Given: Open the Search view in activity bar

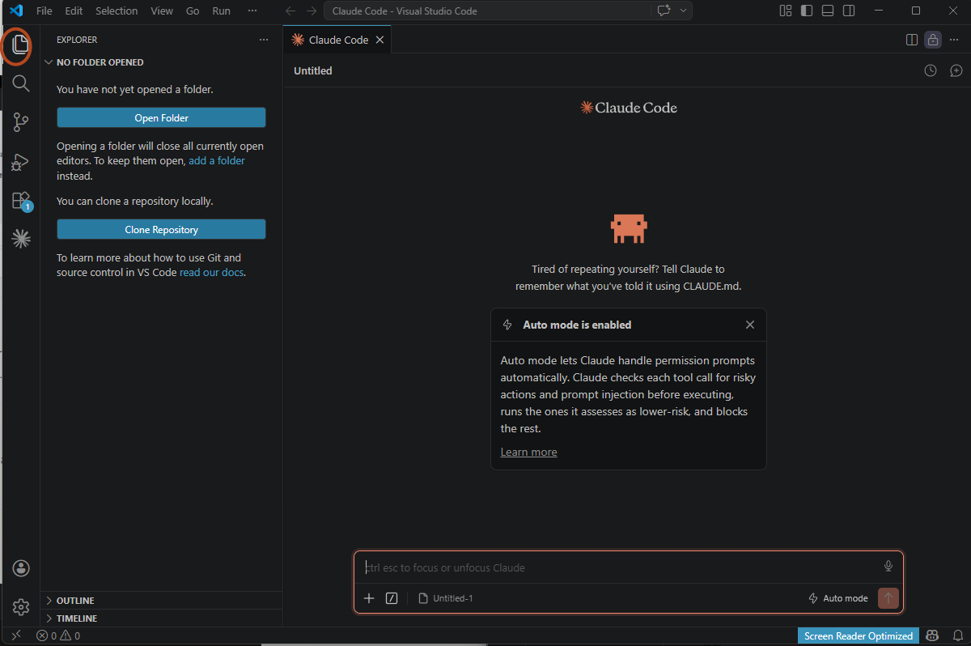Looking at the screenshot, I should pyautogui.click(x=20, y=83).
